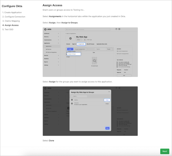Go to step 2 Configure Connection
The width and height of the screenshot is (172, 156).
click(x=14, y=17)
